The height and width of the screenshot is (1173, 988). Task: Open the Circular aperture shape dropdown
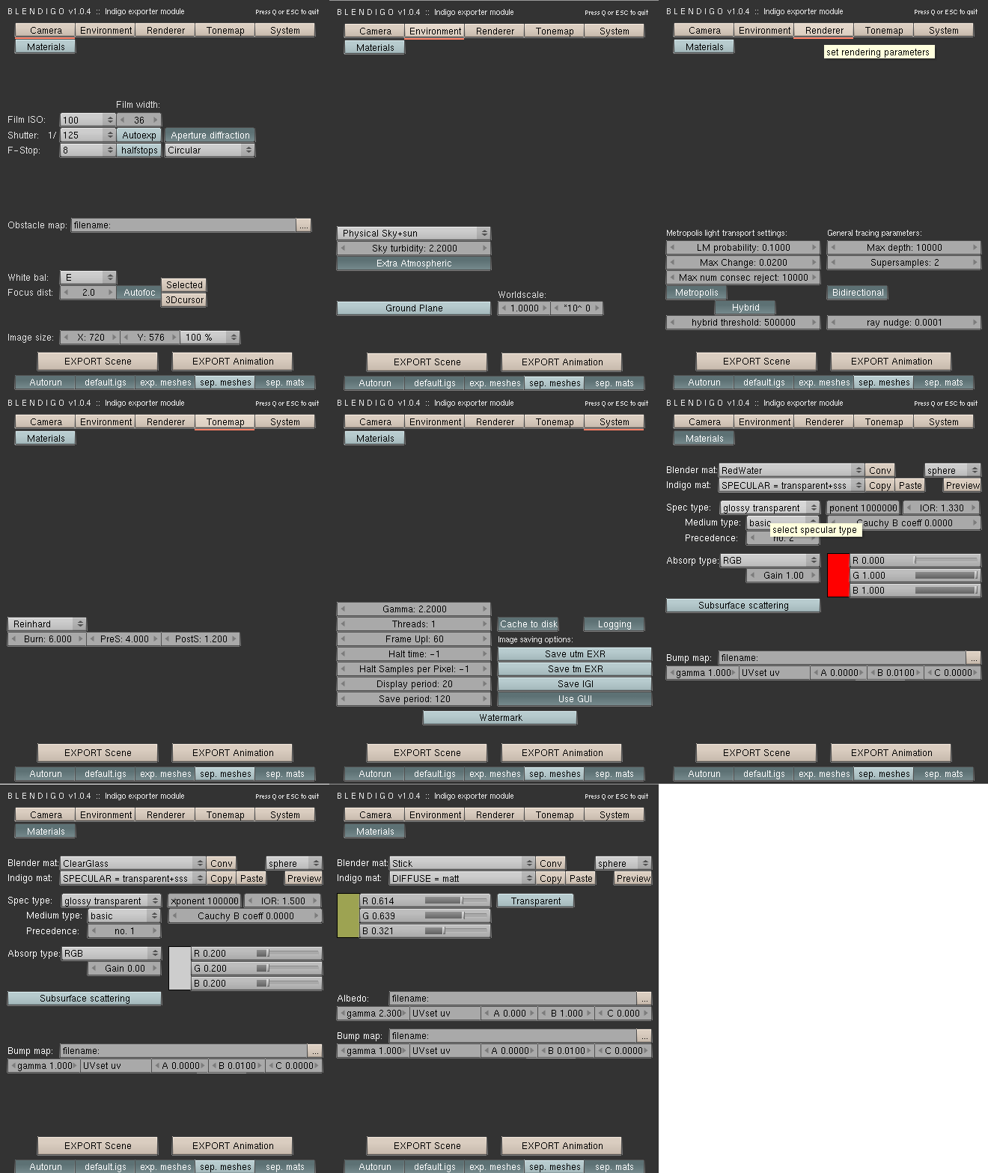(x=210, y=150)
